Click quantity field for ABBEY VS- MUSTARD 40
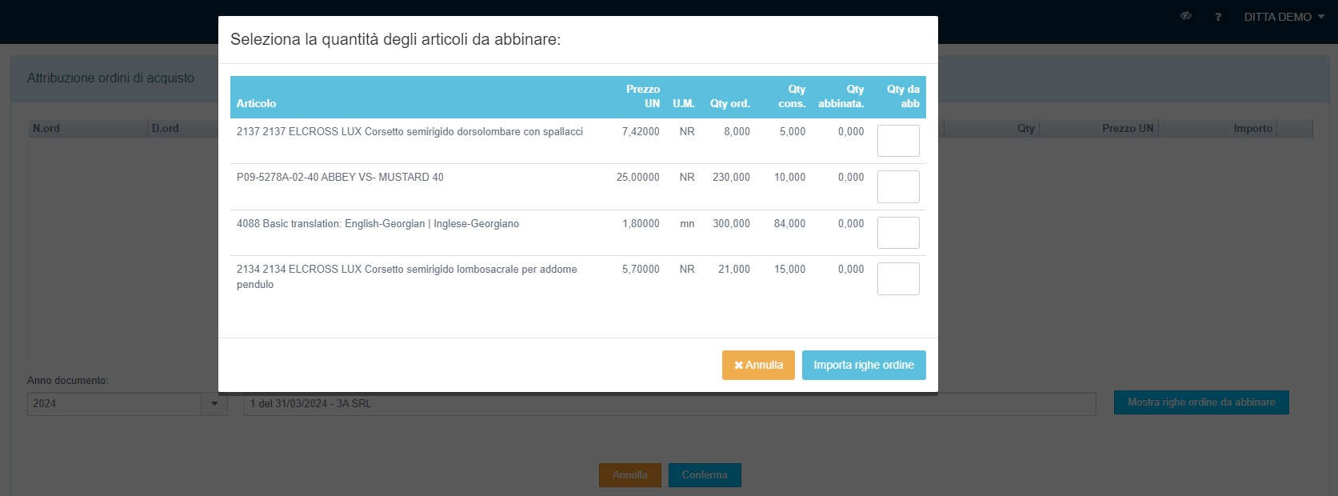Screen dimensions: 1338x496 897,186
